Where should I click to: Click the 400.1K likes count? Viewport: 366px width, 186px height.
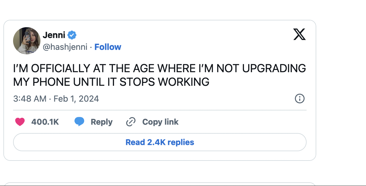(45, 122)
